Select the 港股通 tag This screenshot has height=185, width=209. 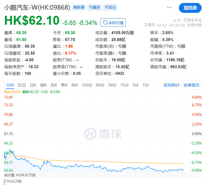[x=79, y=7]
